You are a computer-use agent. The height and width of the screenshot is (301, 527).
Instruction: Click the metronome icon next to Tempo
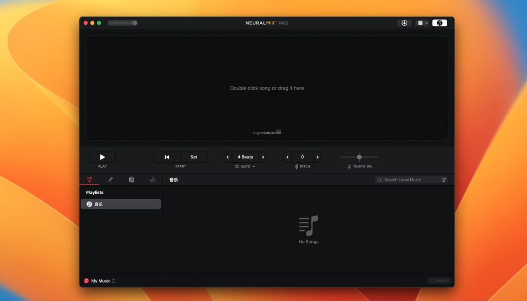349,166
